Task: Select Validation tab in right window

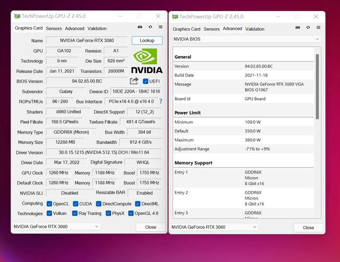Action: (x=255, y=29)
